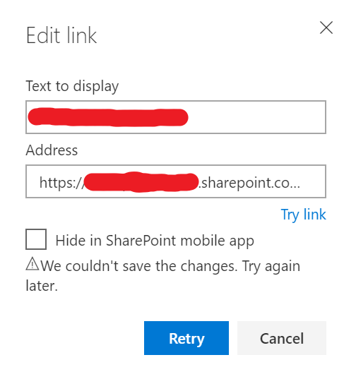Click the .sharepoint.co… portion of the address
344x367 pixels.
coord(249,183)
